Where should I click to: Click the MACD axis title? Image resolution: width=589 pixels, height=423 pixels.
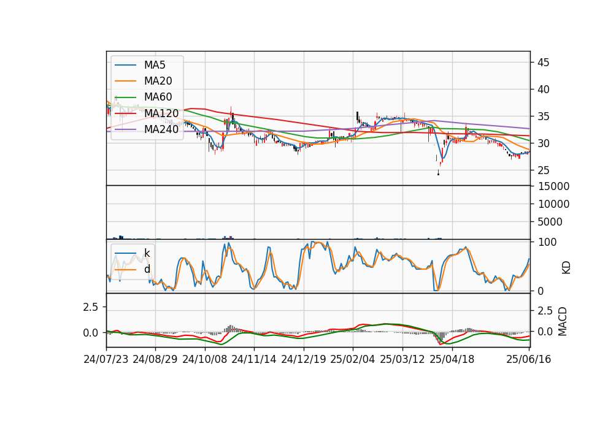pyautogui.click(x=563, y=322)
